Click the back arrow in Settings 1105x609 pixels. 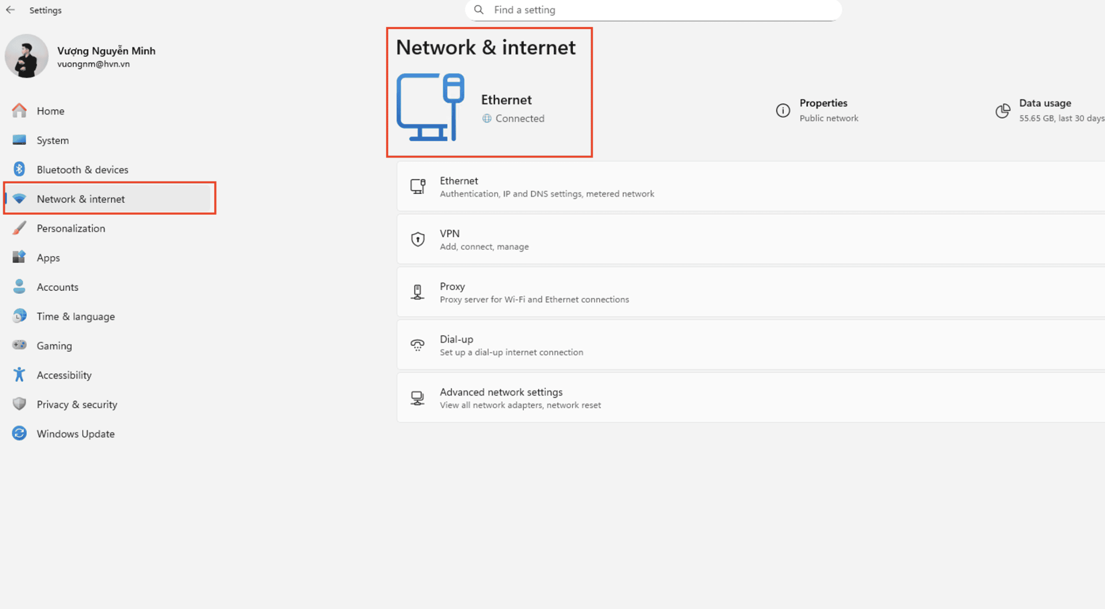point(11,10)
